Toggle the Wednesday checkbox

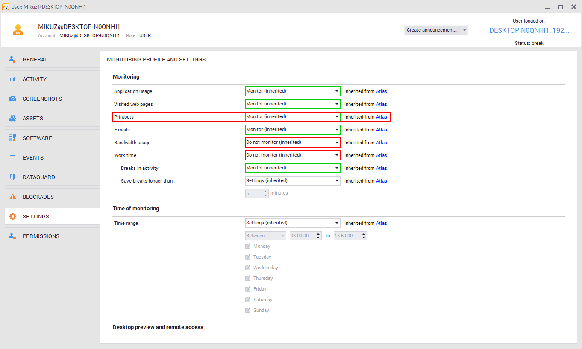(248, 268)
